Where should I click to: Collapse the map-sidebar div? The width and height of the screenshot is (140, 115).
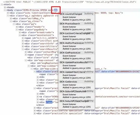point(29,66)
